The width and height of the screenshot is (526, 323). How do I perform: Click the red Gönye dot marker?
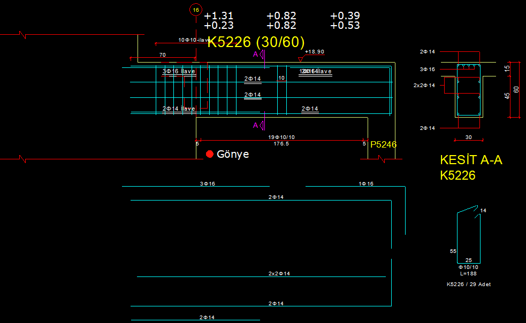pos(210,154)
